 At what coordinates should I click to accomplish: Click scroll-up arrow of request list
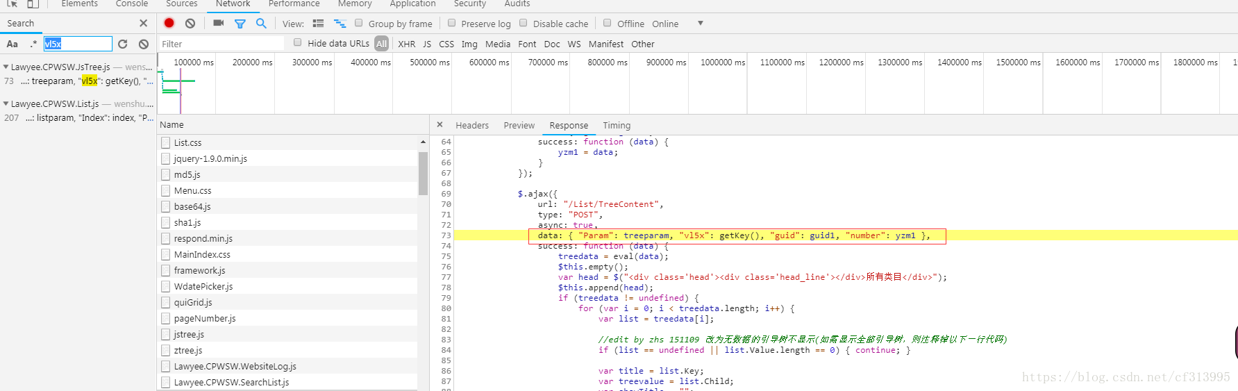pos(423,142)
